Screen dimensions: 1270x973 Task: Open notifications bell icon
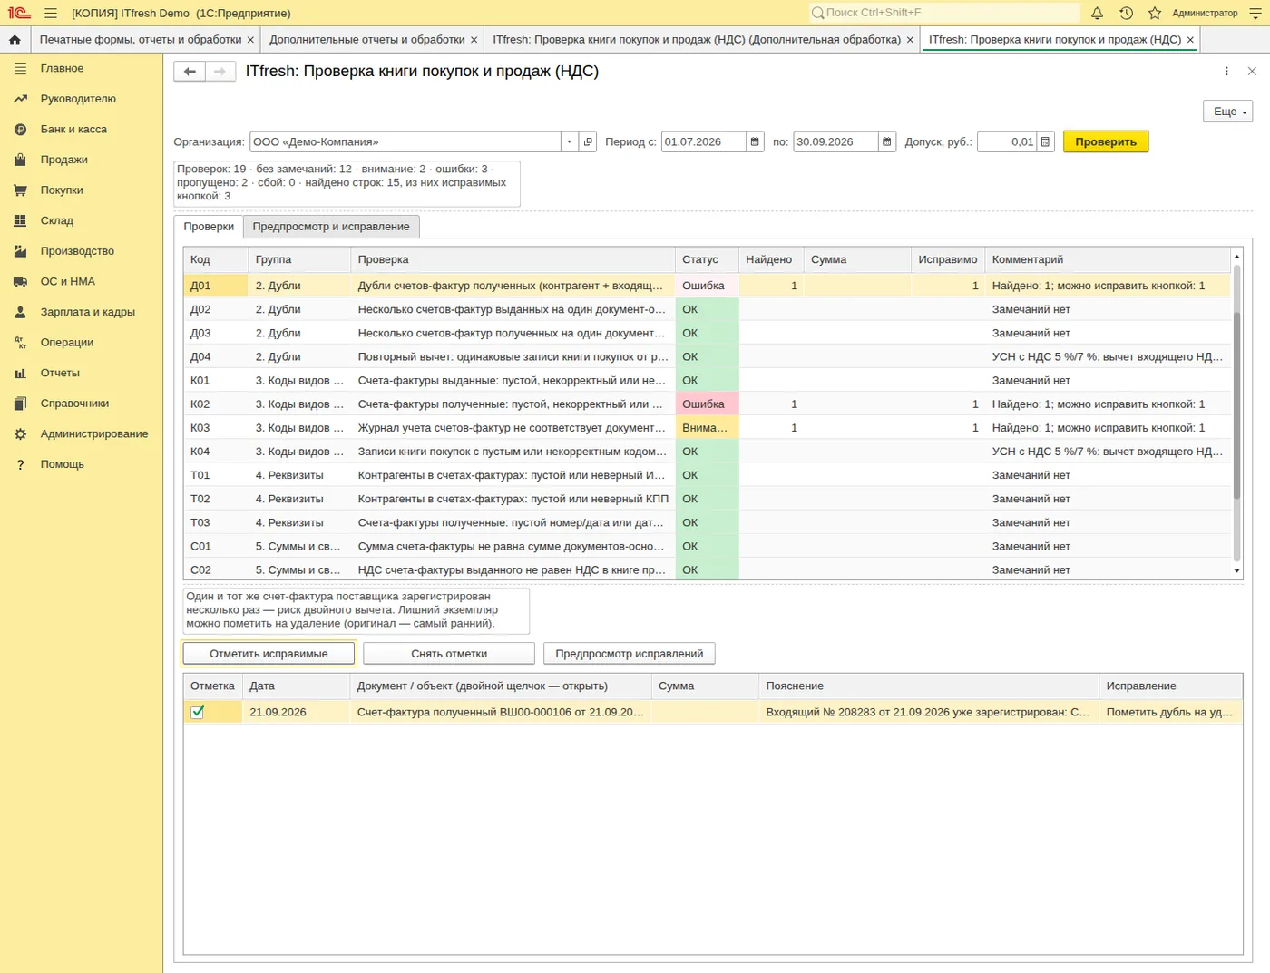1097,13
